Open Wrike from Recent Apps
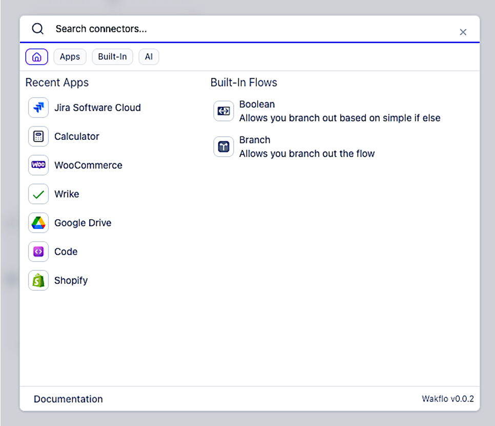The image size is (495, 426). 67,194
